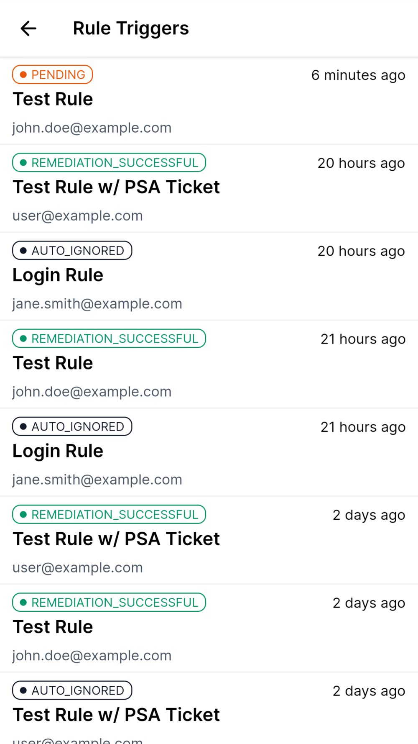
Task: Click the orange PENDING status badge
Action: tap(53, 74)
